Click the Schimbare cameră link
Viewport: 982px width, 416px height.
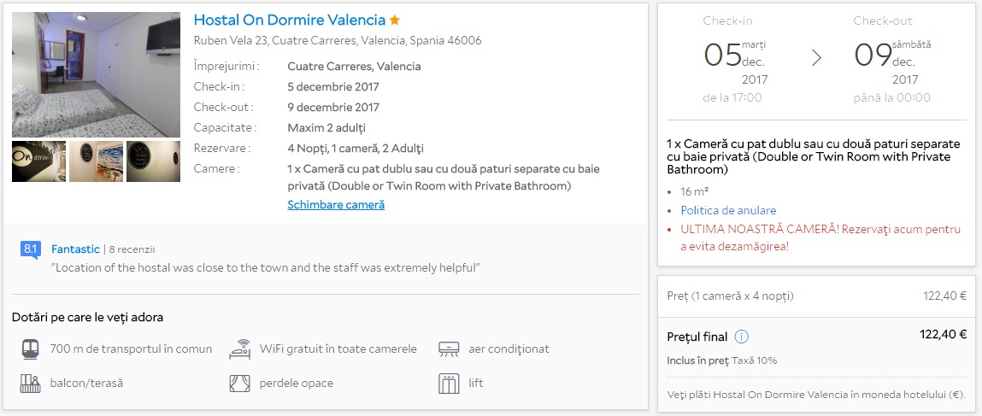(x=336, y=205)
